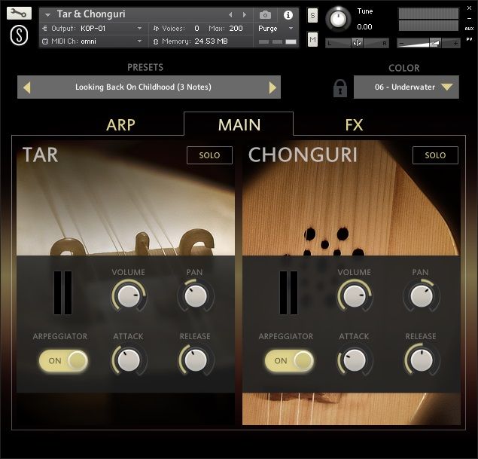
Task: Click the CHONGURI Release knob
Action: (422, 360)
